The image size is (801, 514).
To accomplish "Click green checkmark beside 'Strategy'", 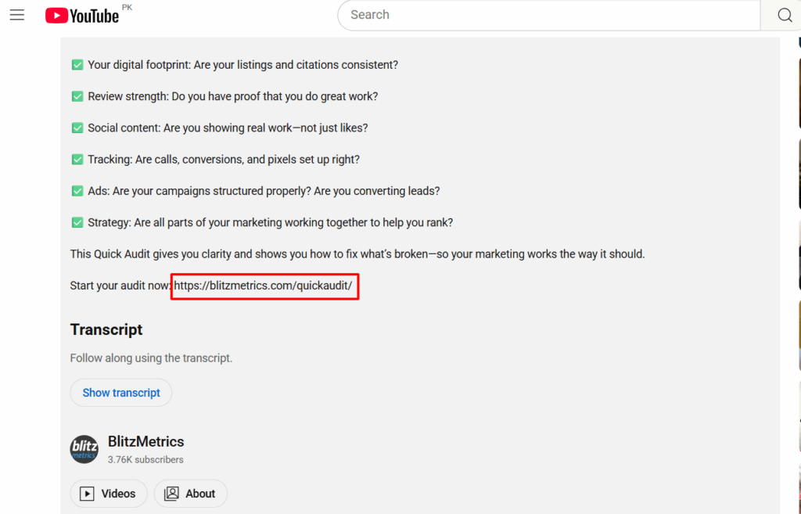I will (77, 222).
